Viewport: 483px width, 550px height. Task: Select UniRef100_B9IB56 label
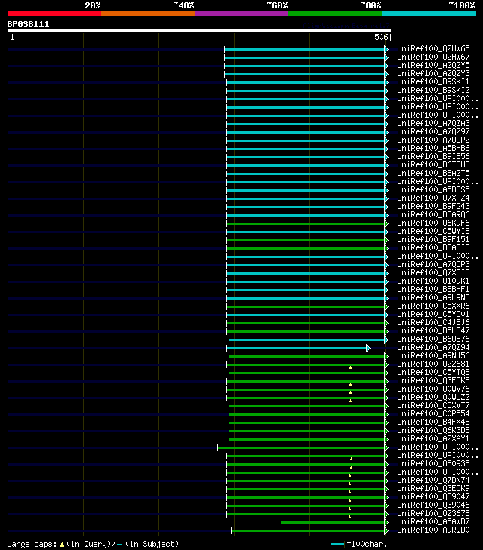(x=433, y=156)
